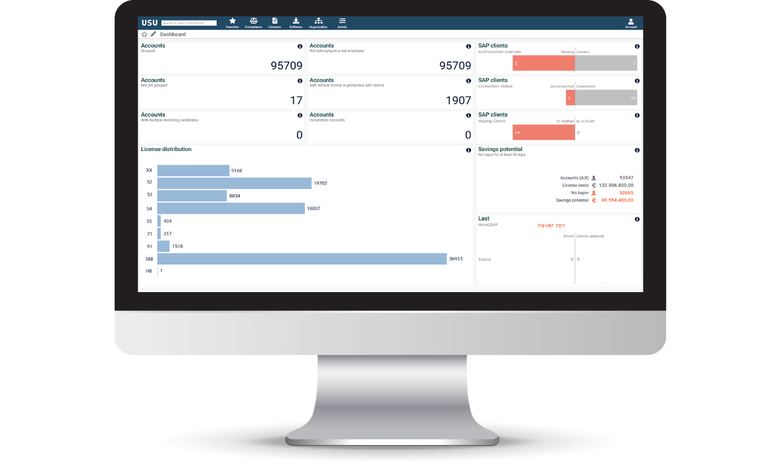The height and width of the screenshot is (465, 780).
Task: Click the 'never ran' status text
Action: point(551,225)
